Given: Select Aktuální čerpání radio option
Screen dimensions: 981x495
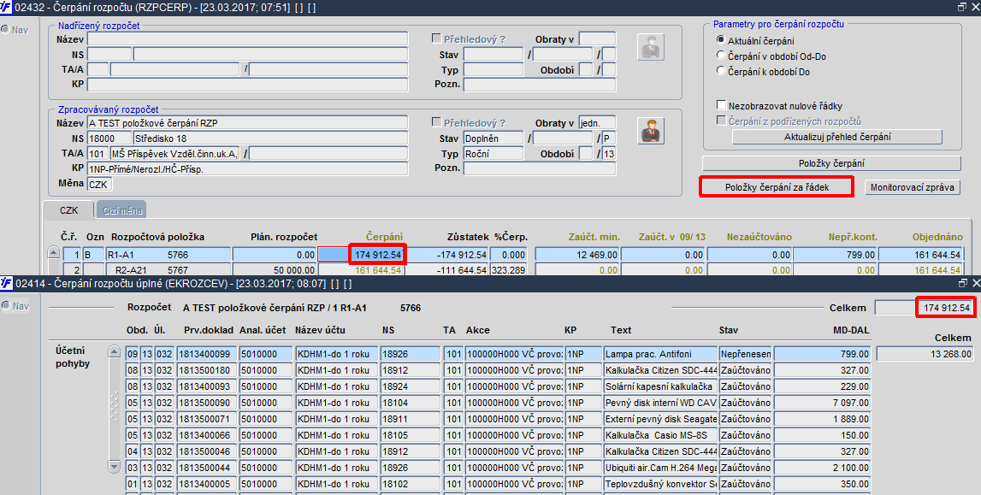Looking at the screenshot, I should (x=721, y=40).
